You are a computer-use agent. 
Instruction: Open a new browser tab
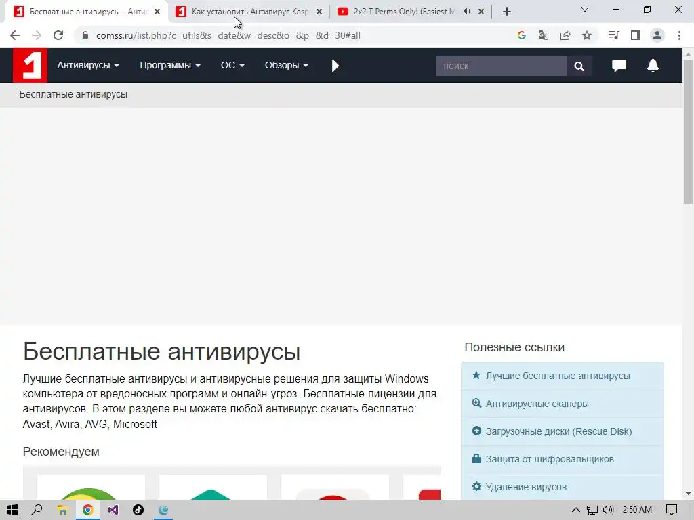point(507,12)
